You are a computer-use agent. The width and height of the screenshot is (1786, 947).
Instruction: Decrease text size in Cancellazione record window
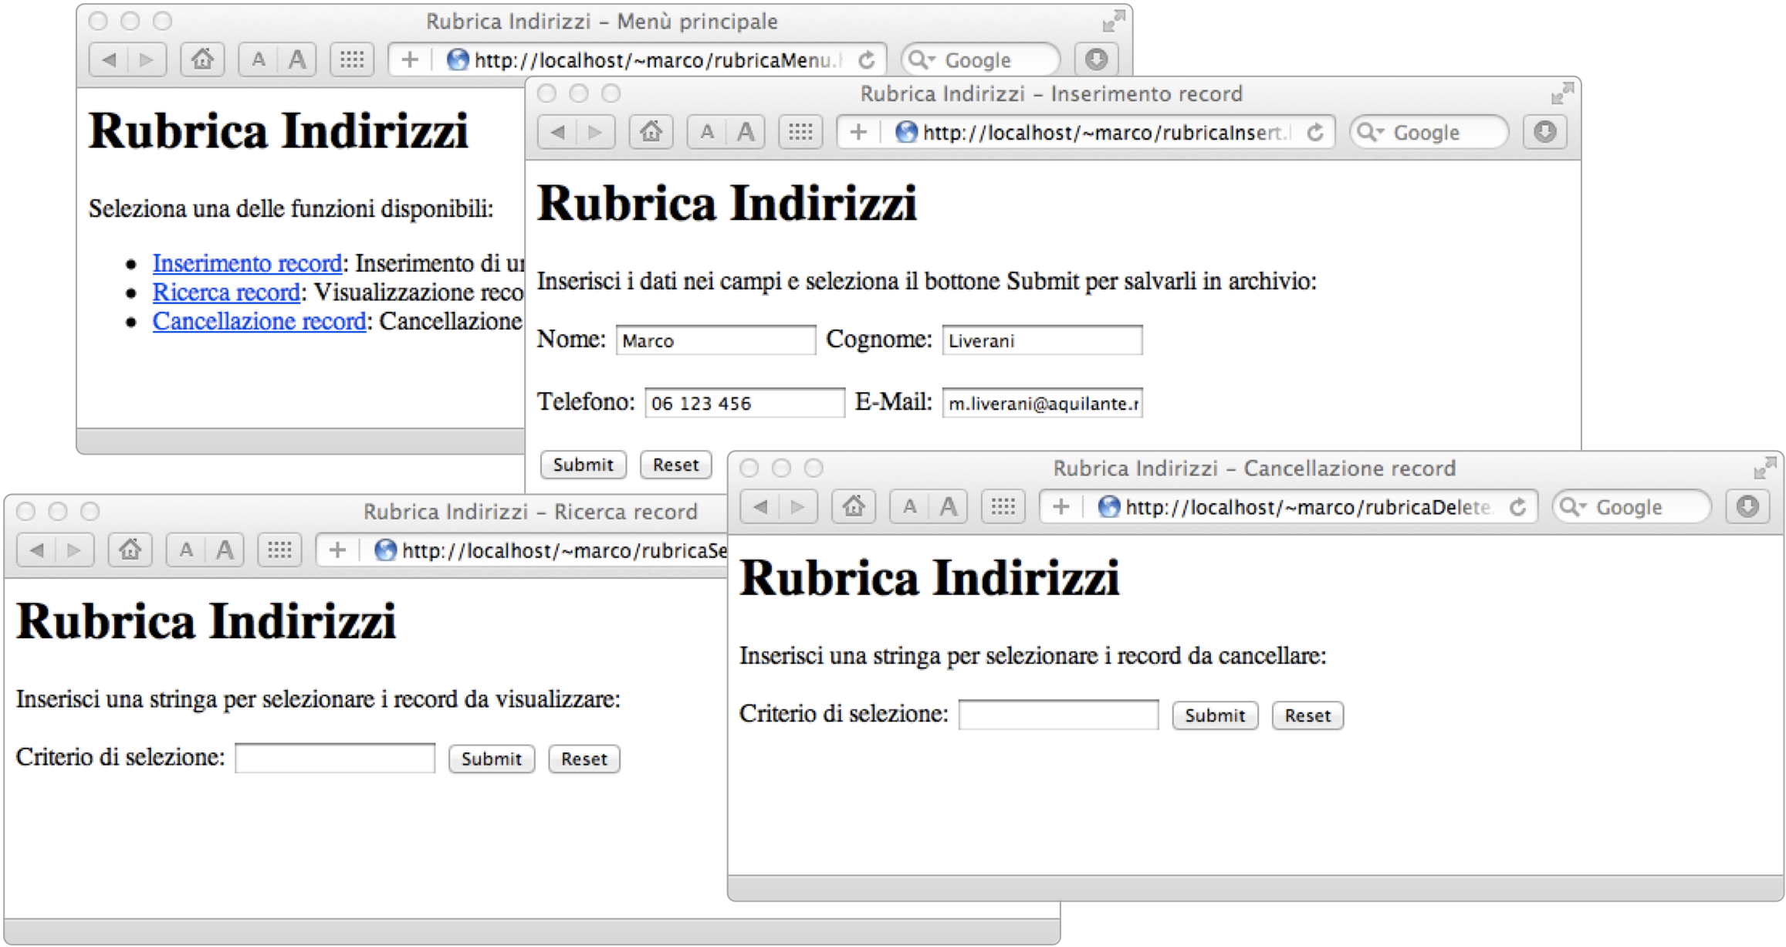pos(910,507)
